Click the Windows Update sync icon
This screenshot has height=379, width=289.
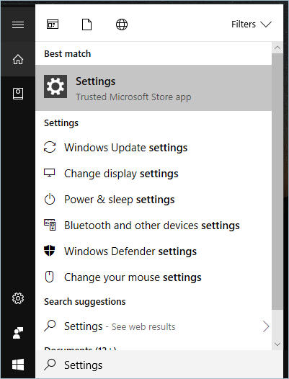click(50, 147)
